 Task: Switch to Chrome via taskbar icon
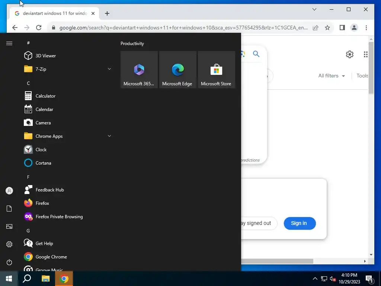point(64,279)
